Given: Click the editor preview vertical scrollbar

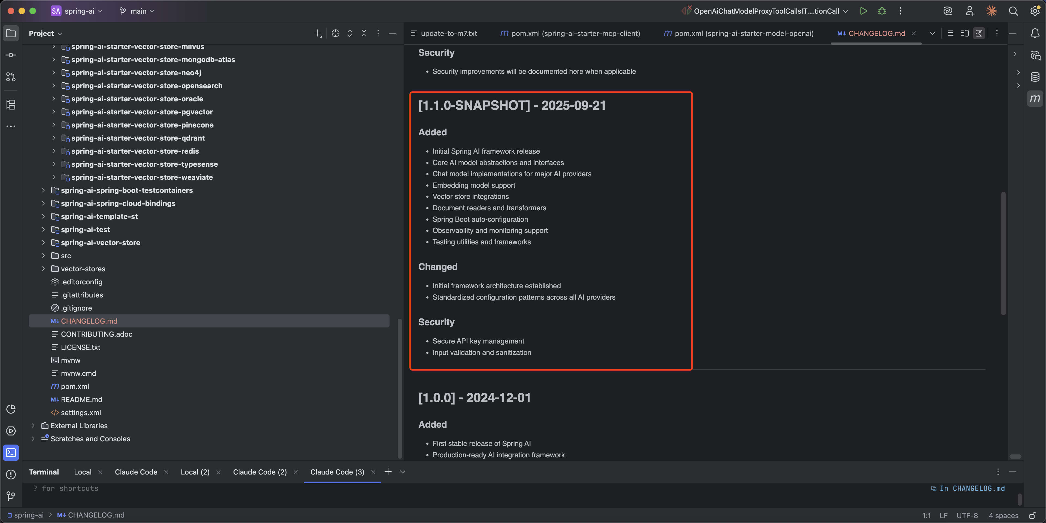Looking at the screenshot, I should 1003,253.
